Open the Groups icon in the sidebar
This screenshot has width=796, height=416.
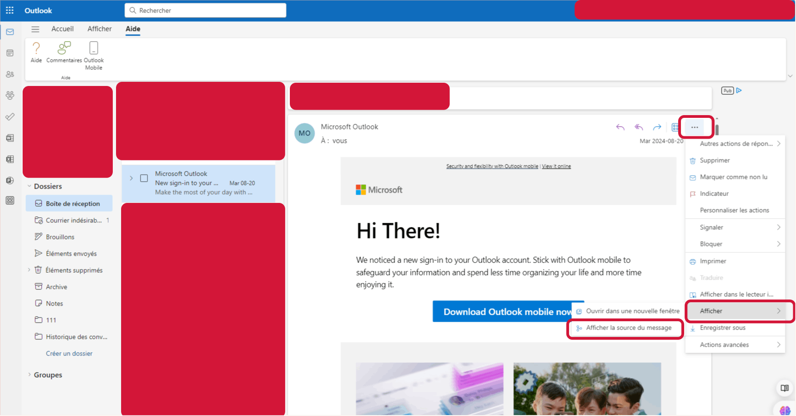[x=10, y=95]
